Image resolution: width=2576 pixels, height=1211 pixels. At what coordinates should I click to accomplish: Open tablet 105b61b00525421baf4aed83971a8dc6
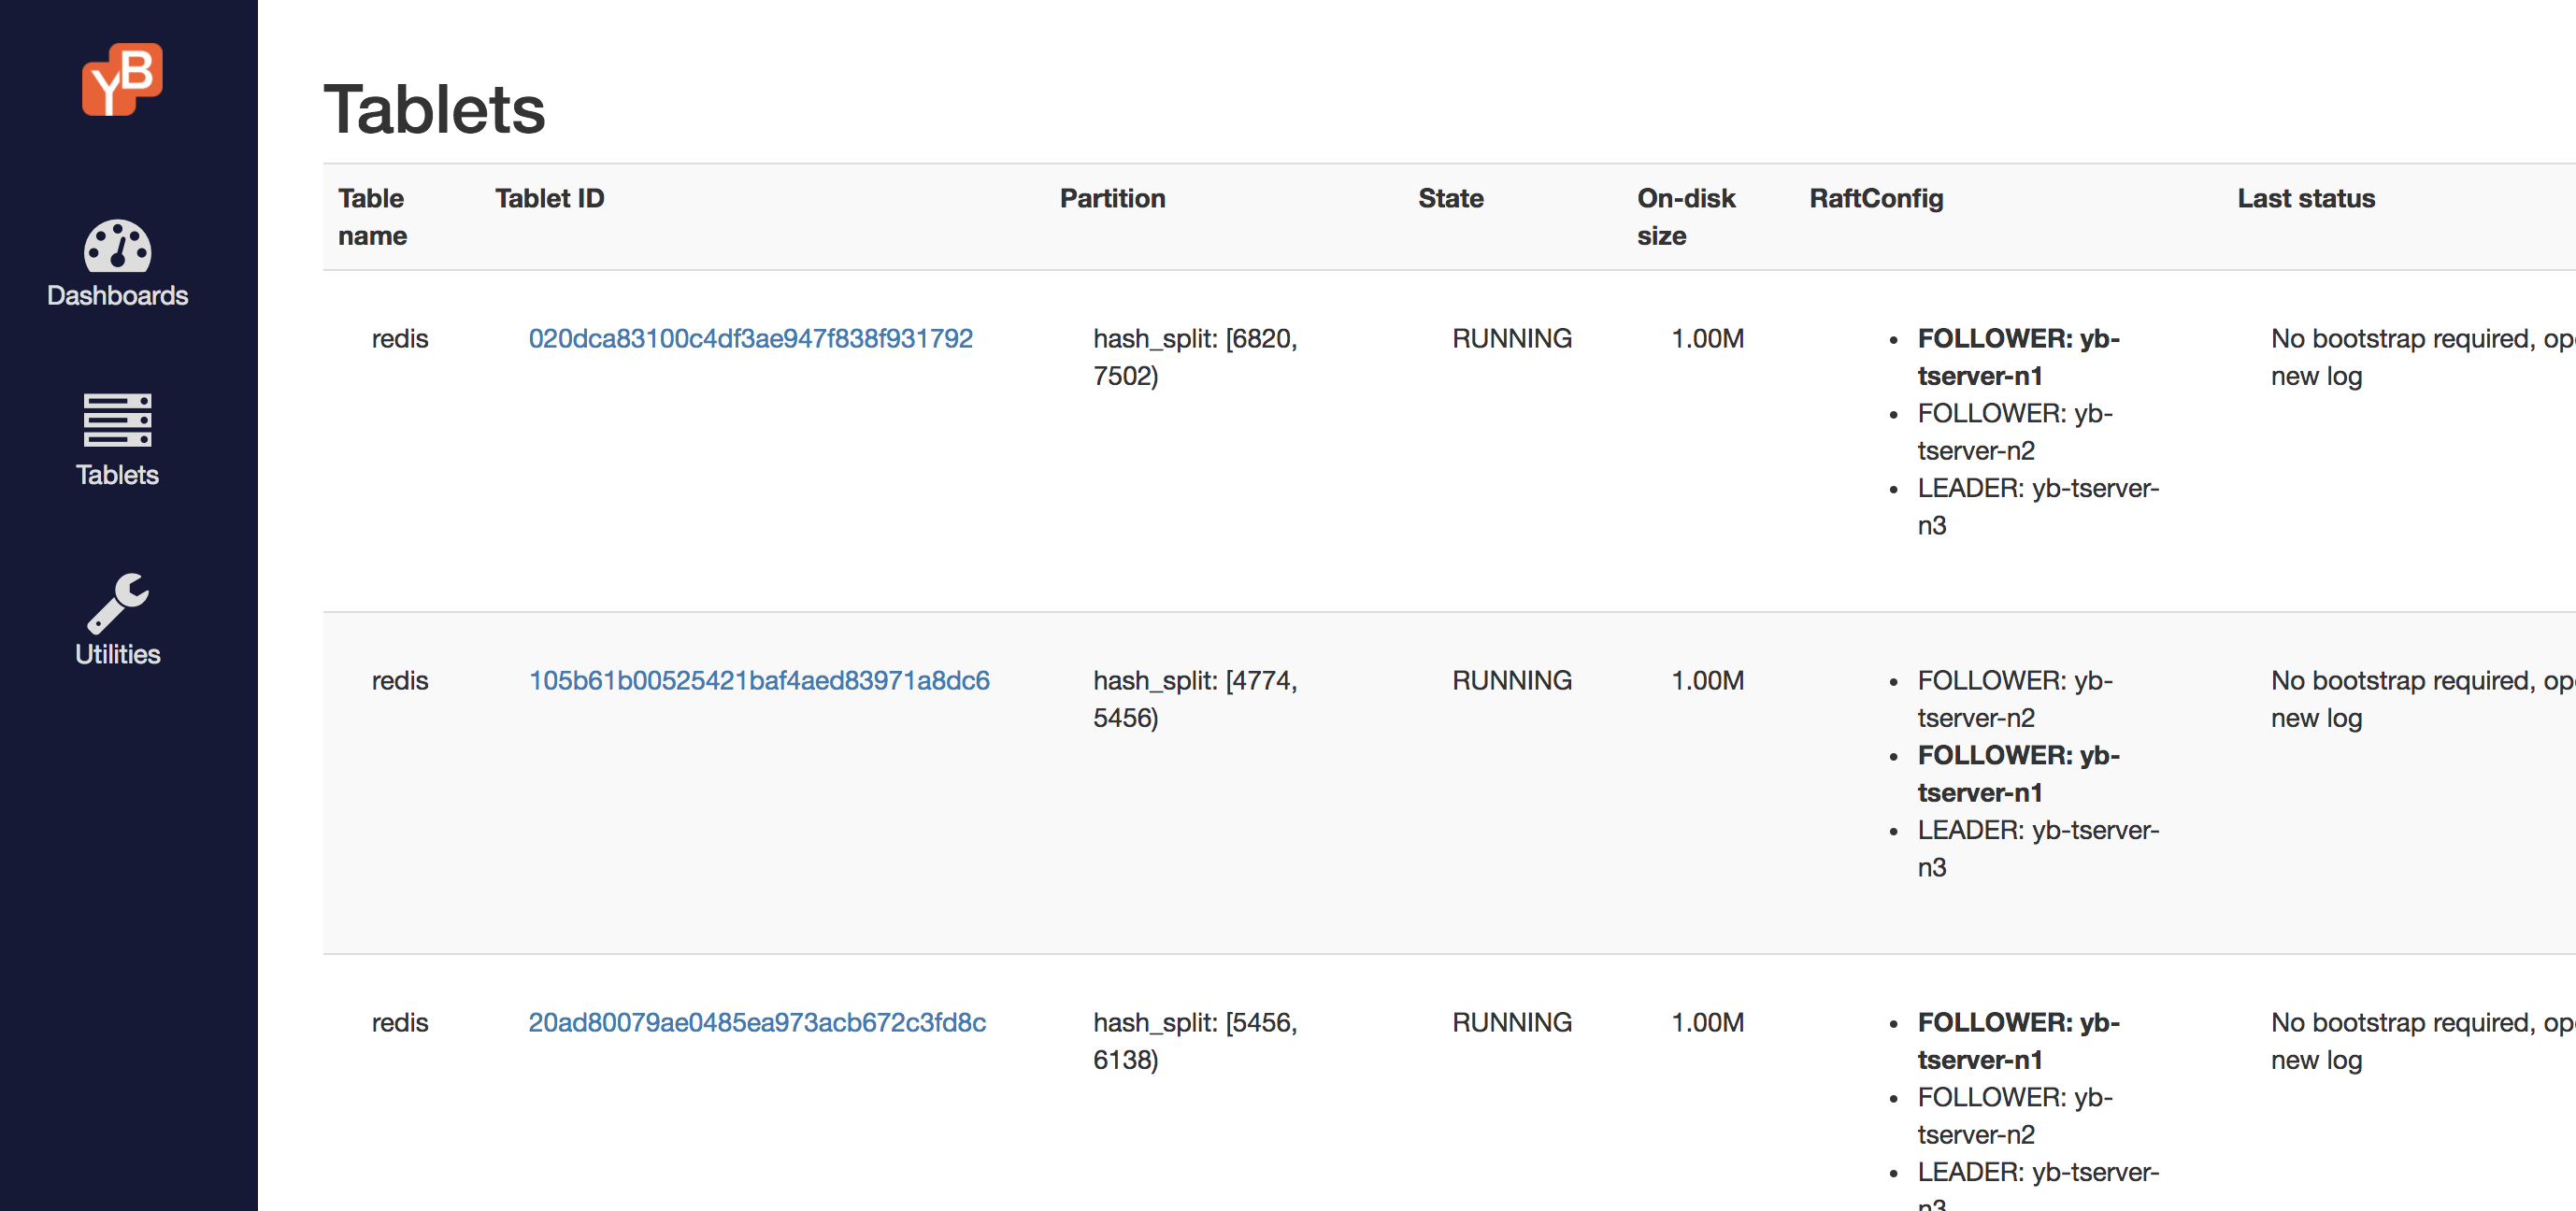759,680
